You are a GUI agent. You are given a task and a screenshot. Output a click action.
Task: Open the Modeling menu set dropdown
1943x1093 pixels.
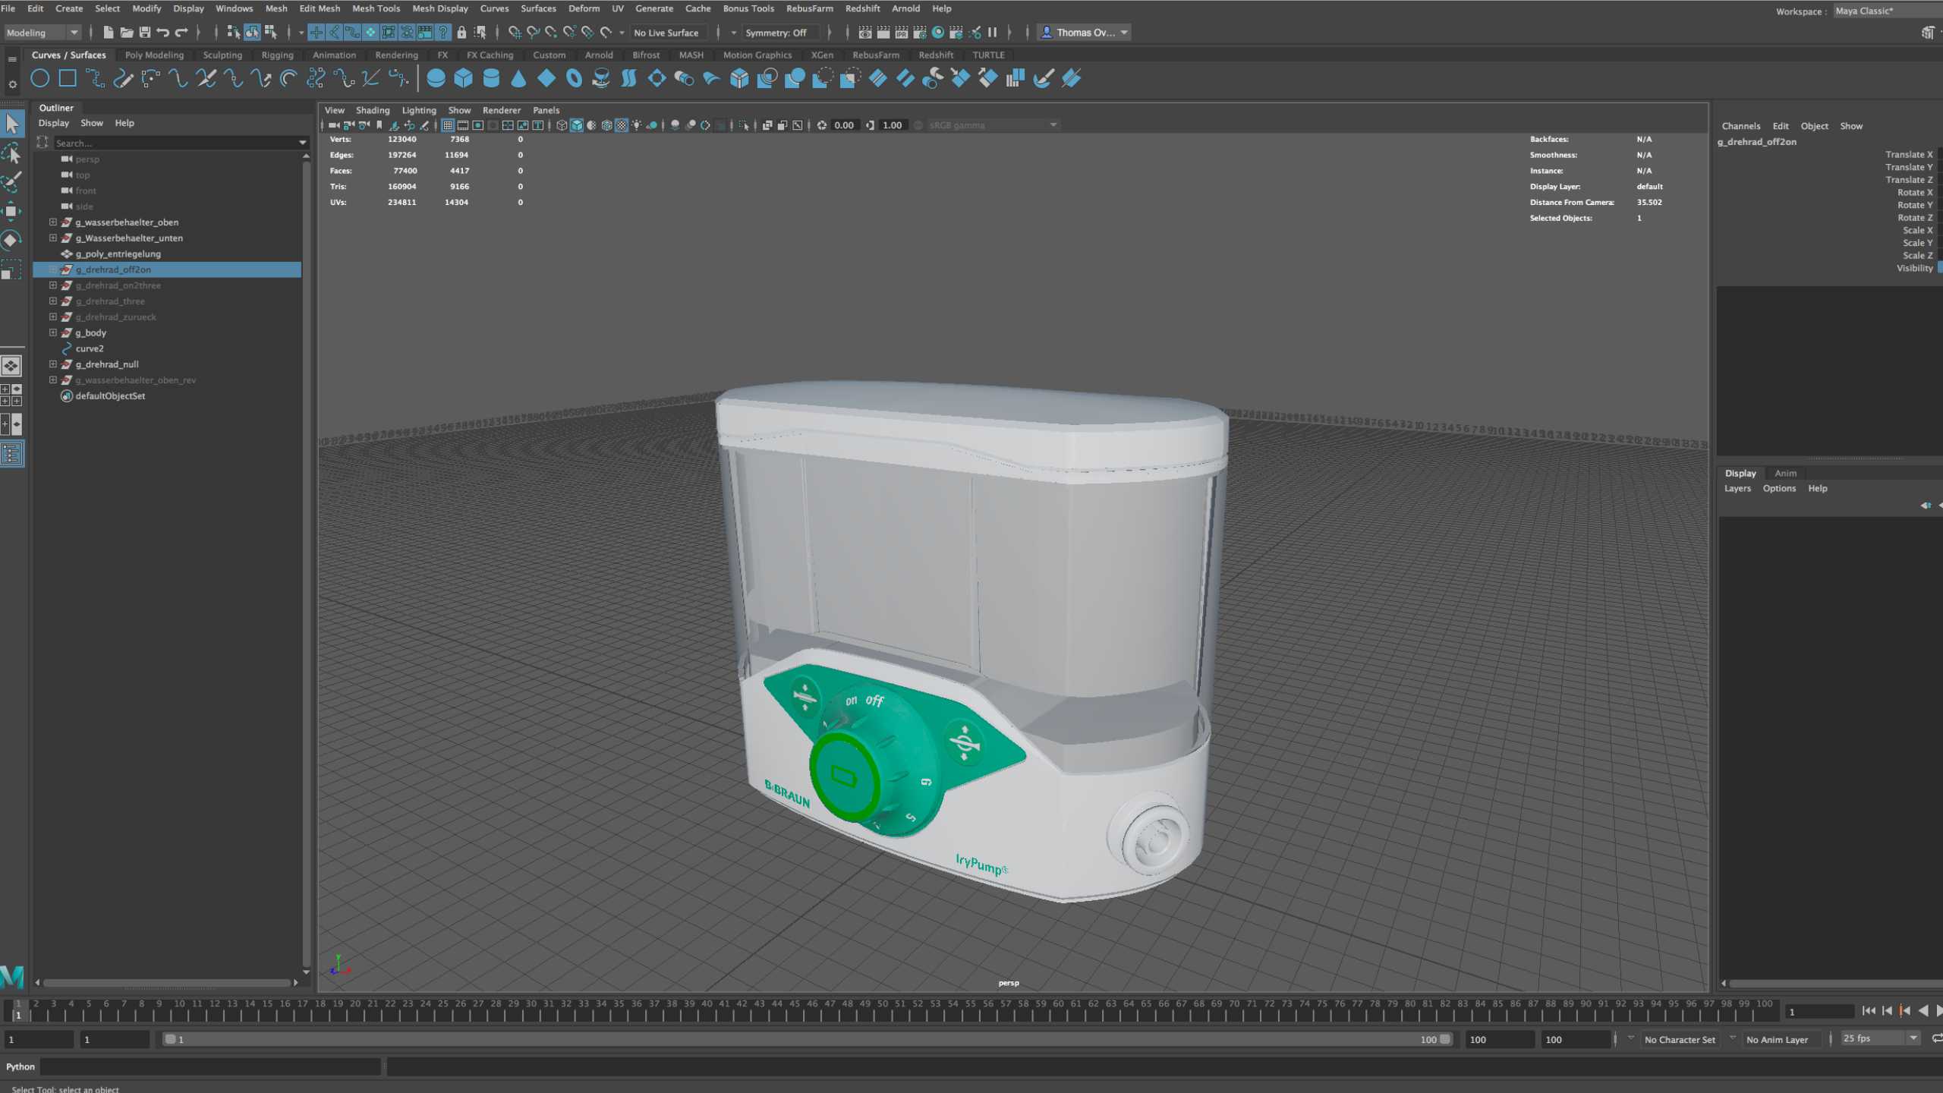point(42,33)
